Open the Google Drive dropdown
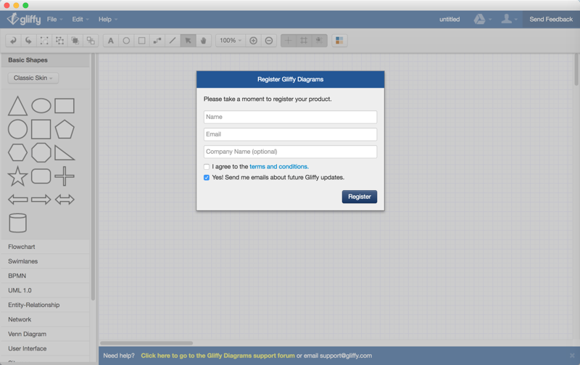580x365 pixels. tap(483, 20)
